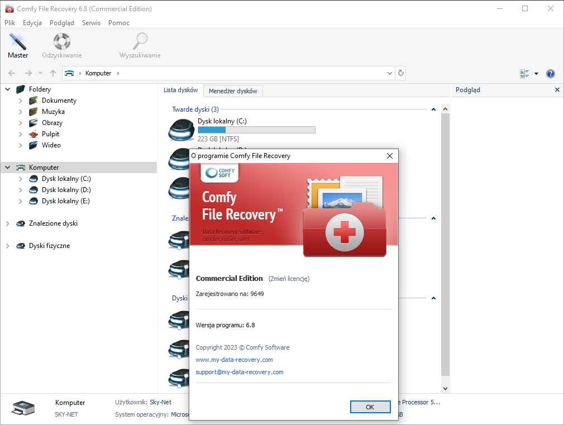
Task: Open the help question mark icon
Action: coord(551,73)
